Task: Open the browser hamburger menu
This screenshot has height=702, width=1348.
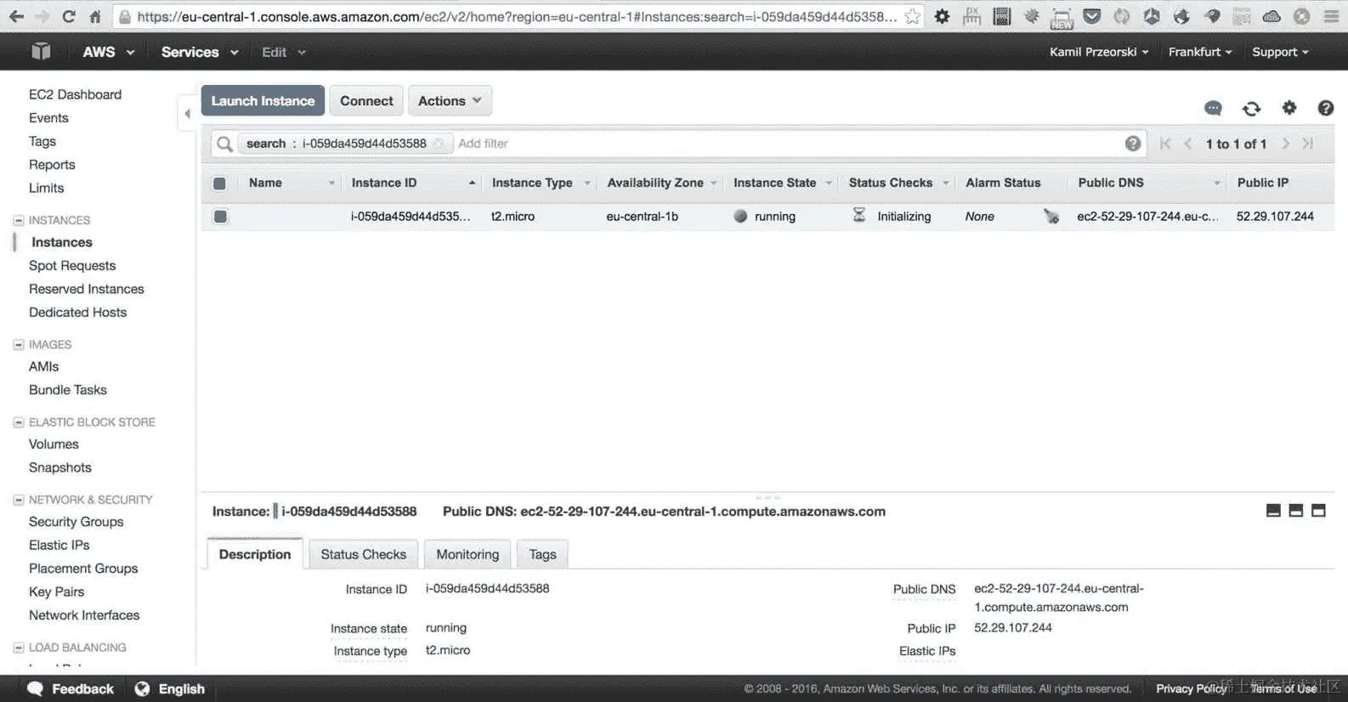Action: click(x=1331, y=16)
